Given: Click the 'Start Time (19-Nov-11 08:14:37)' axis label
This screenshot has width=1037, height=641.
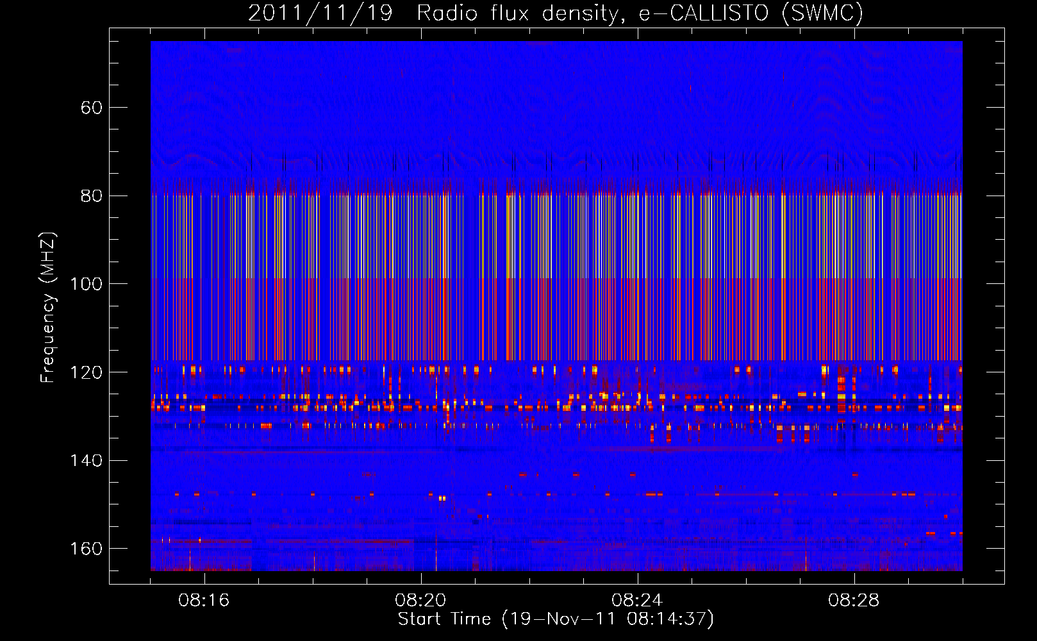Looking at the screenshot, I should point(556,619).
